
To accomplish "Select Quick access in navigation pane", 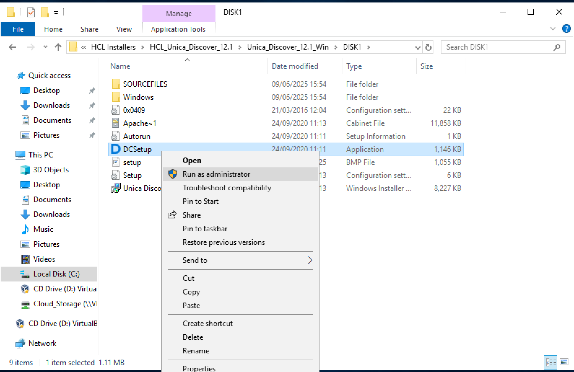I will point(49,76).
